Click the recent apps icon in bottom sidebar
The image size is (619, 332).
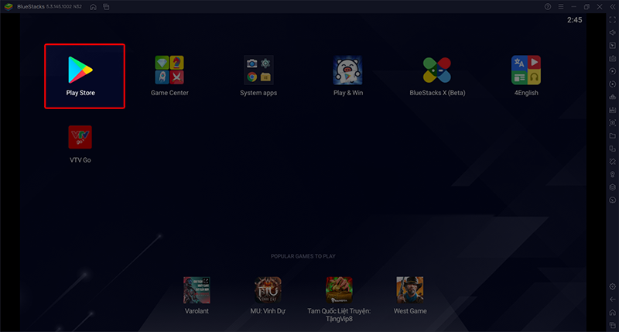(x=613, y=325)
